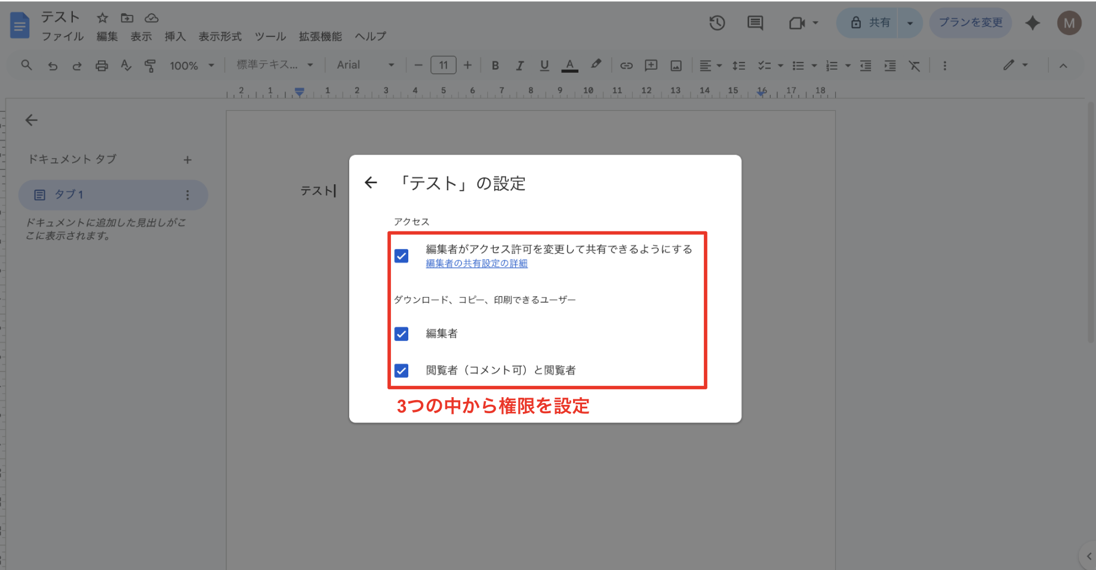1096x570 pixels.
Task: Click the 共有 share button
Action: (867, 23)
